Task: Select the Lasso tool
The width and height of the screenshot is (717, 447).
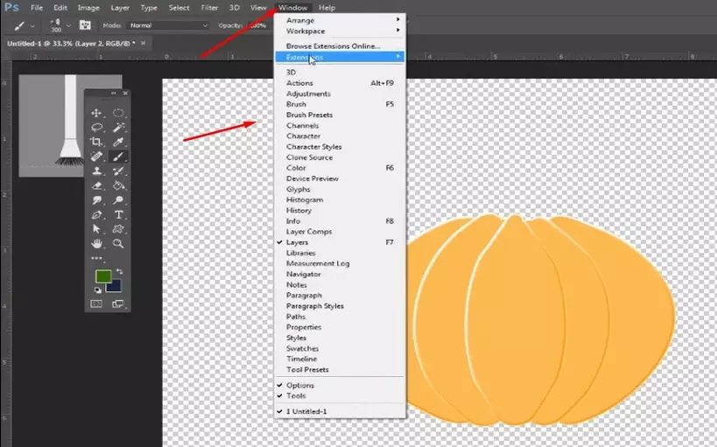Action: [96, 128]
